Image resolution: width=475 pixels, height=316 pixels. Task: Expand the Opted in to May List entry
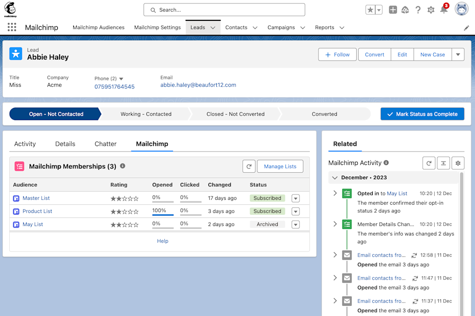click(x=335, y=193)
